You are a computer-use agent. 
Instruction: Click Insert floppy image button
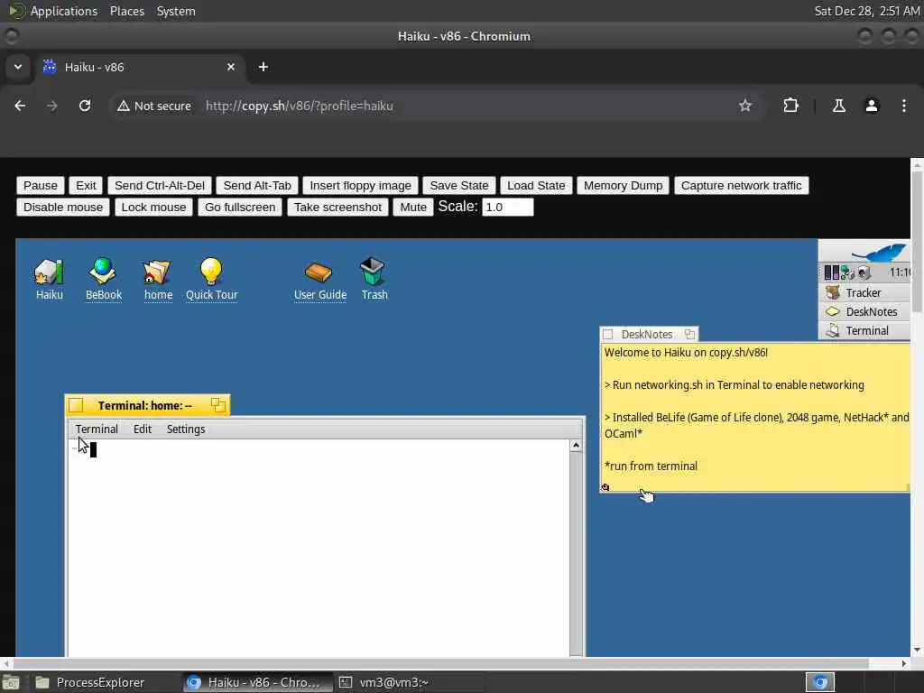coord(361,186)
